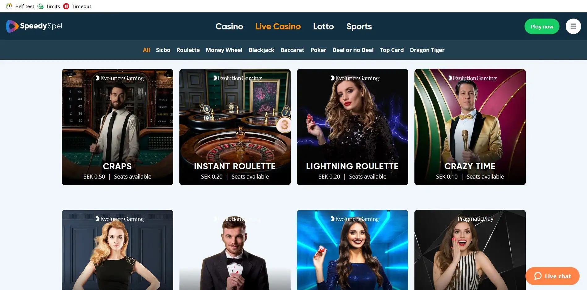The width and height of the screenshot is (587, 290).
Task: Click the Timeout pause icon
Action: coord(66,6)
